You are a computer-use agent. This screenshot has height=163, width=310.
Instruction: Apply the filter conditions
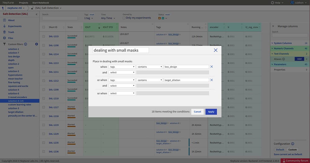click(x=211, y=112)
